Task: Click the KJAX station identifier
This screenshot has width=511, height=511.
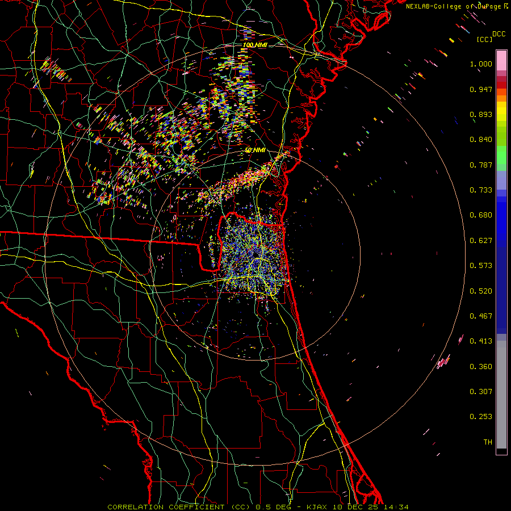Action: coord(318,507)
